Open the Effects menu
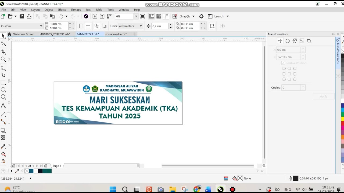Viewport: 344px width, 193px height. pyautogui.click(x=62, y=10)
